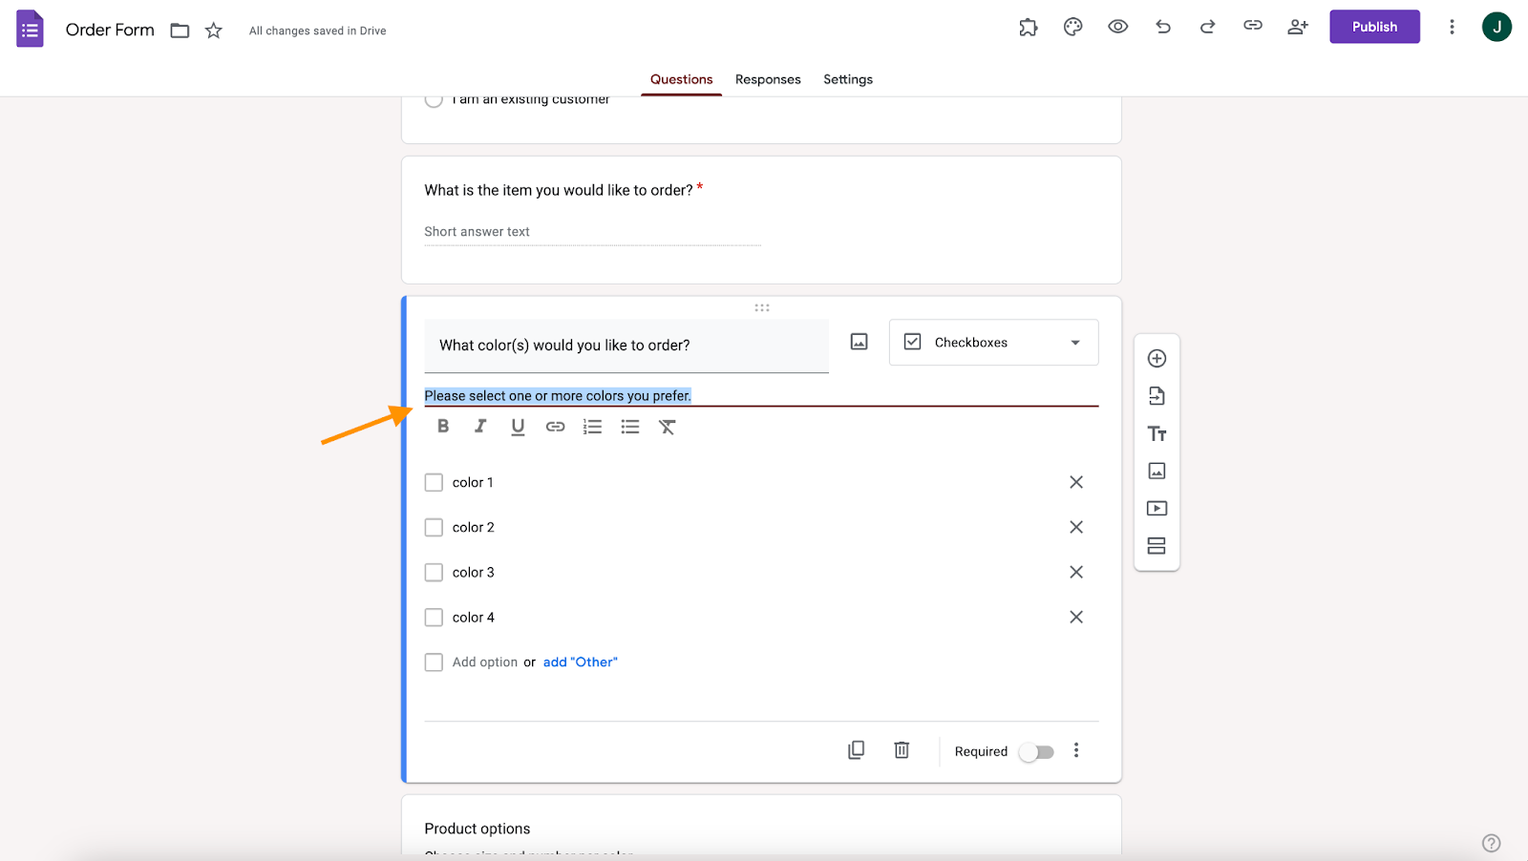Image resolution: width=1528 pixels, height=861 pixels.
Task: Switch to the Responses tab
Action: coord(768,79)
